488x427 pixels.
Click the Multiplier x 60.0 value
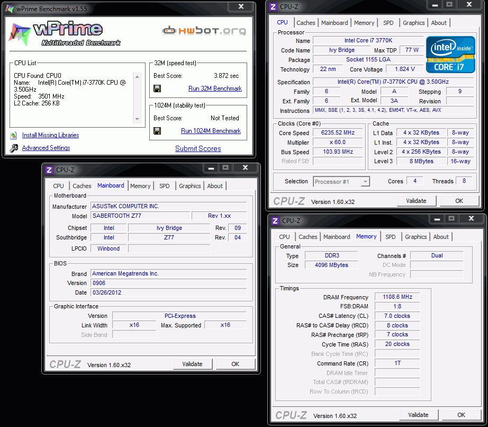tap(338, 143)
